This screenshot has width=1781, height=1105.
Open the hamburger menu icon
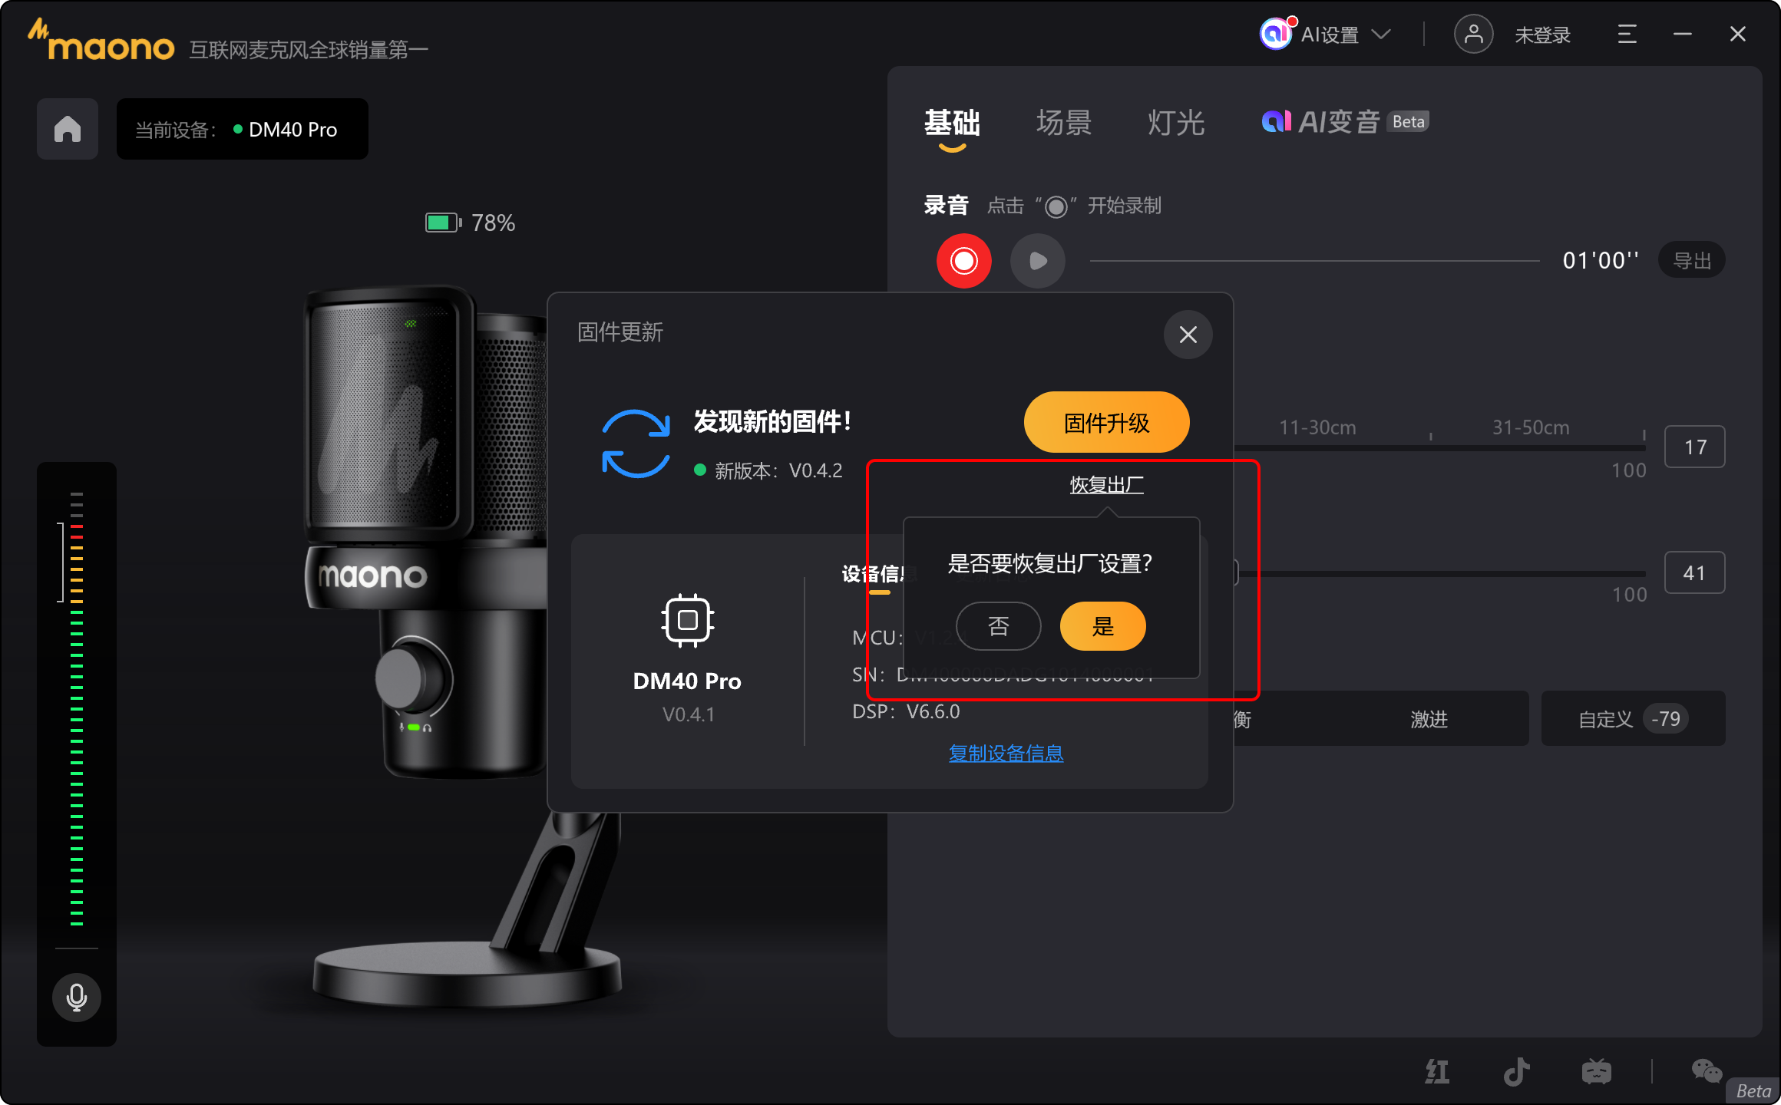point(1627,35)
